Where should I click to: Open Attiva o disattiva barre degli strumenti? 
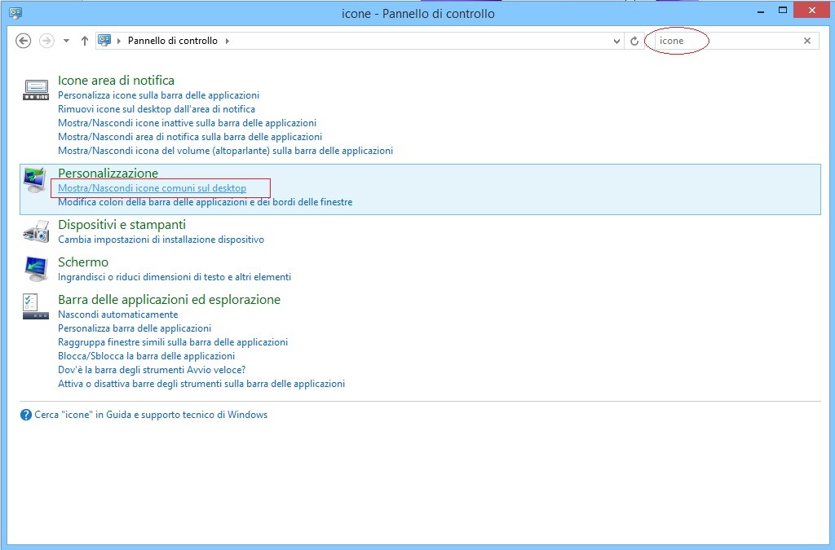coord(201,384)
